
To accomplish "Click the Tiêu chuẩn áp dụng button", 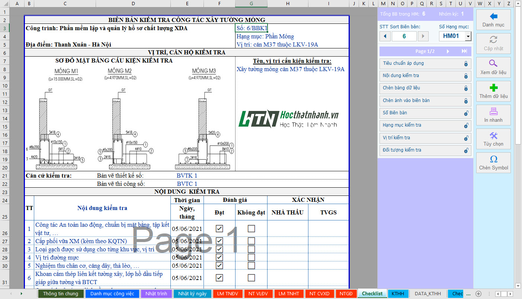I will tap(425, 64).
